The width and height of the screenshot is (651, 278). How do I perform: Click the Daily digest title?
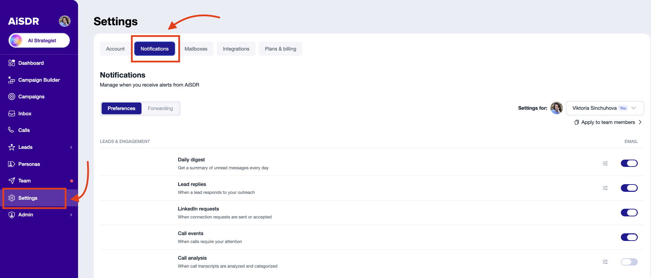pos(191,160)
